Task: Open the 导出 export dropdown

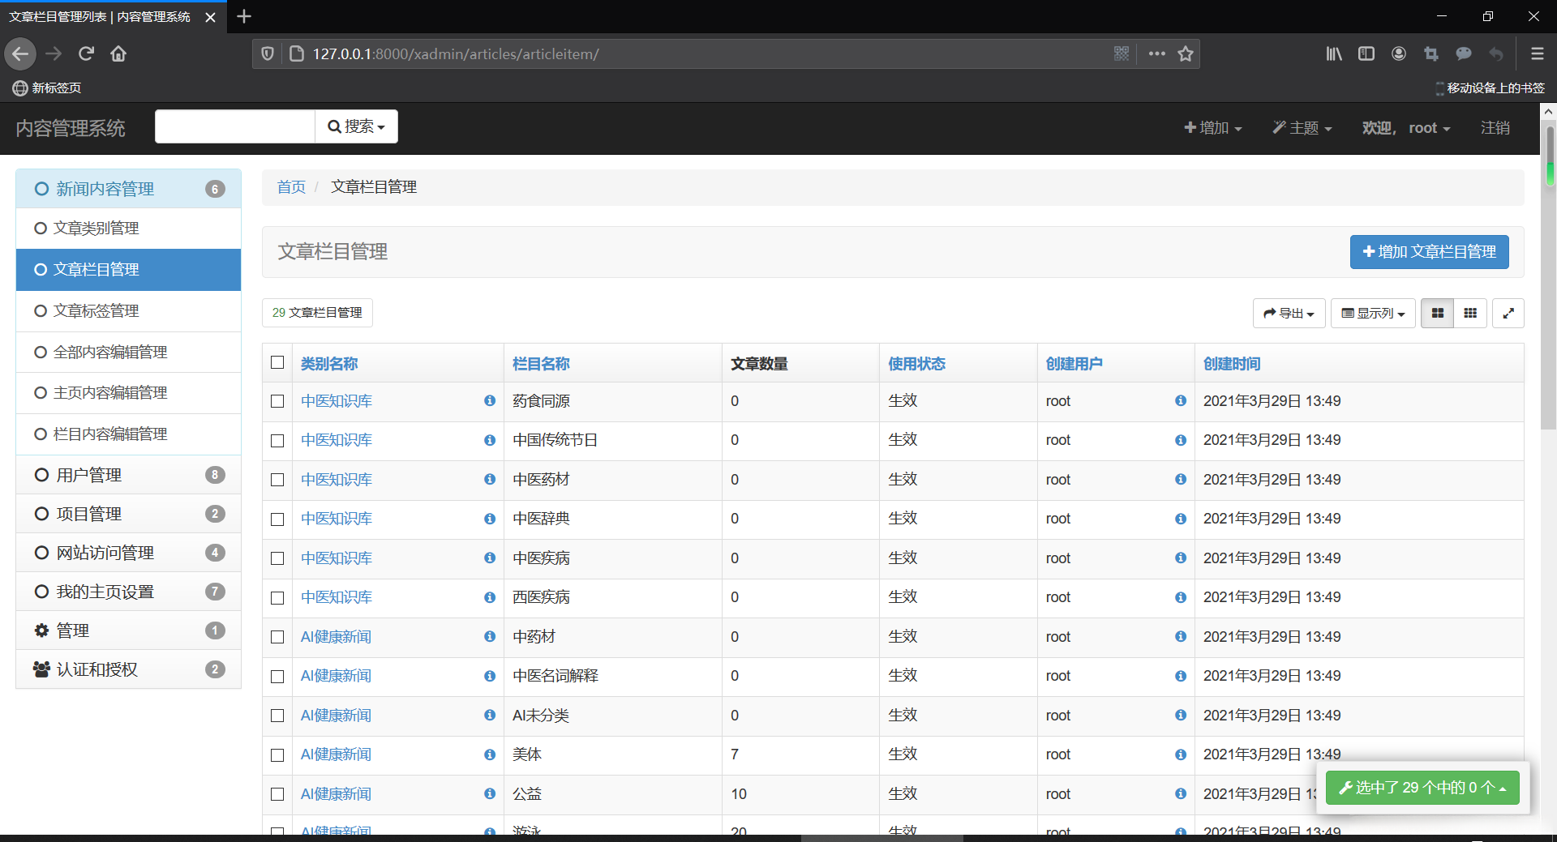Action: tap(1289, 313)
